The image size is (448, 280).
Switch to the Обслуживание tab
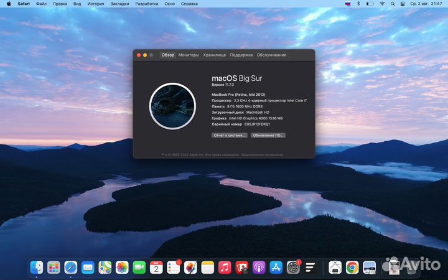click(271, 55)
